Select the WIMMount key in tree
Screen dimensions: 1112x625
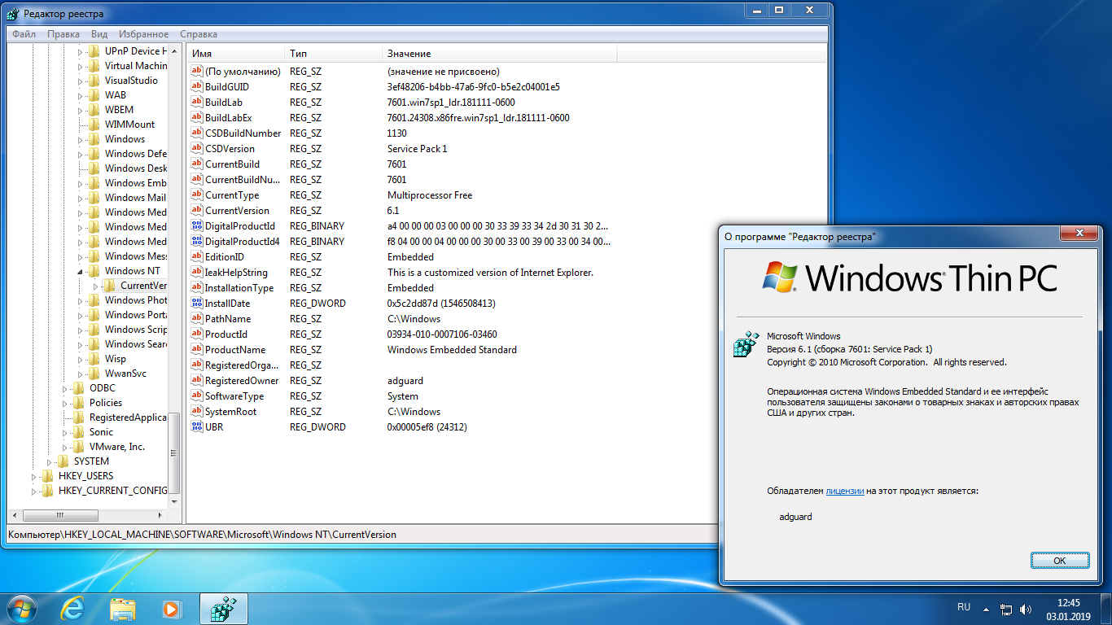pyautogui.click(x=129, y=125)
